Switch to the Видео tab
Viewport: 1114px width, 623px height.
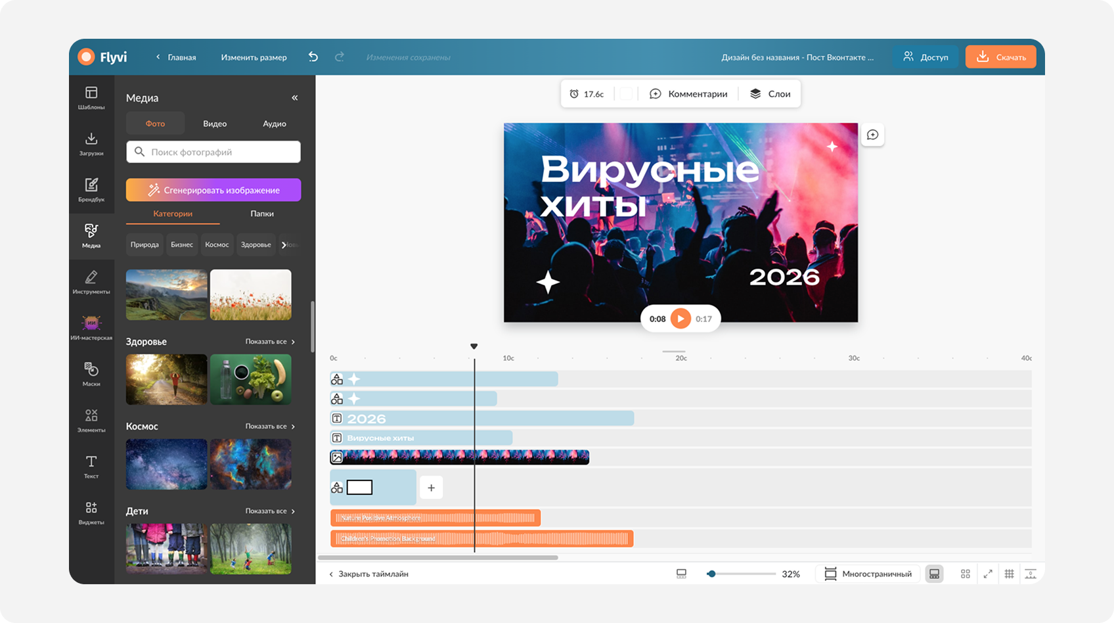[x=215, y=124]
